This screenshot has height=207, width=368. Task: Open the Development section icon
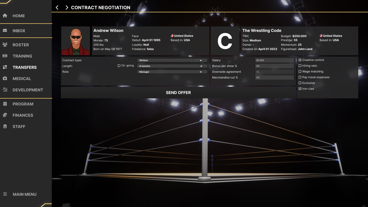(x=5, y=90)
